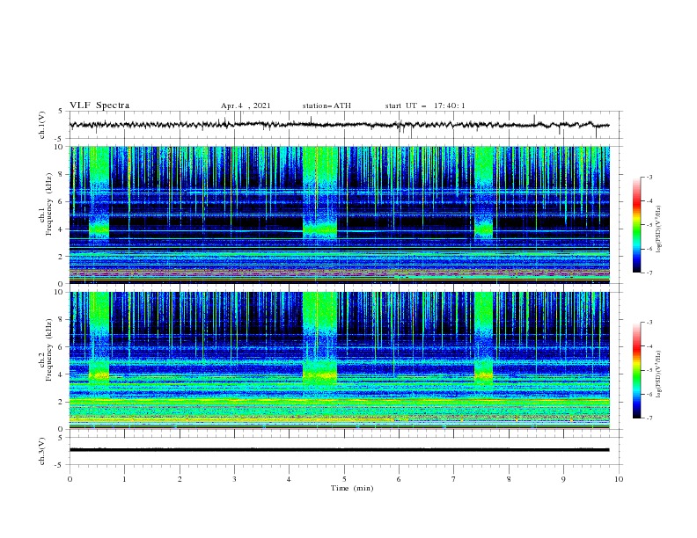The height and width of the screenshot is (538, 697).
Task: Select the "Time (min)" axis title
Action: (352, 488)
